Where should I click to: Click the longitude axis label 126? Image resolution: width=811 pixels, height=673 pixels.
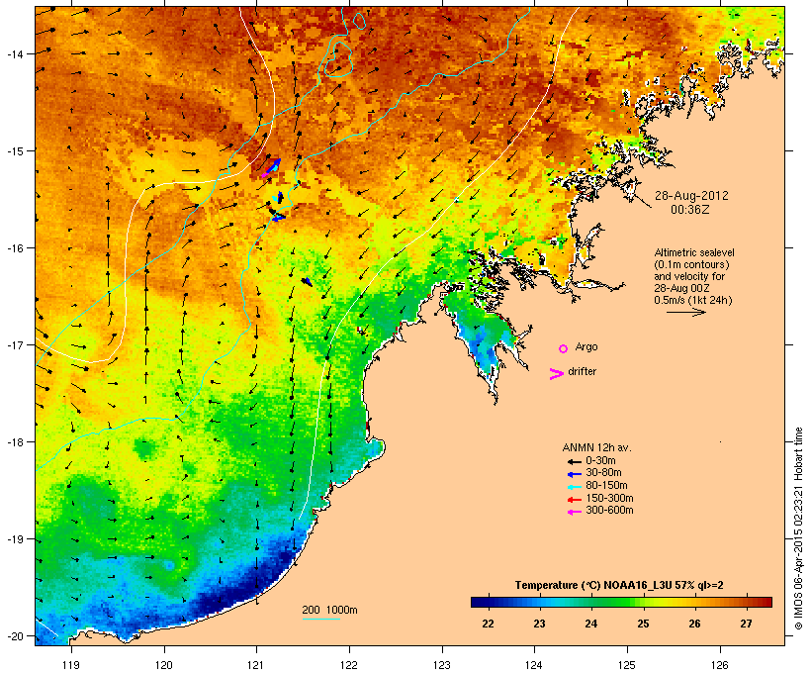click(720, 665)
